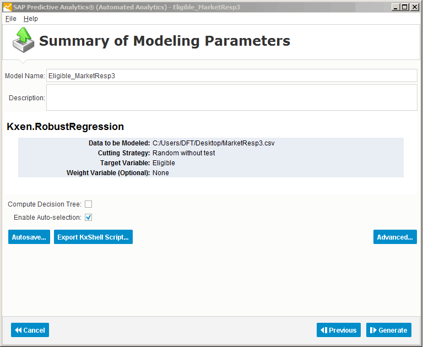Click the 'Weight Variable (Optional):' label

coord(108,173)
